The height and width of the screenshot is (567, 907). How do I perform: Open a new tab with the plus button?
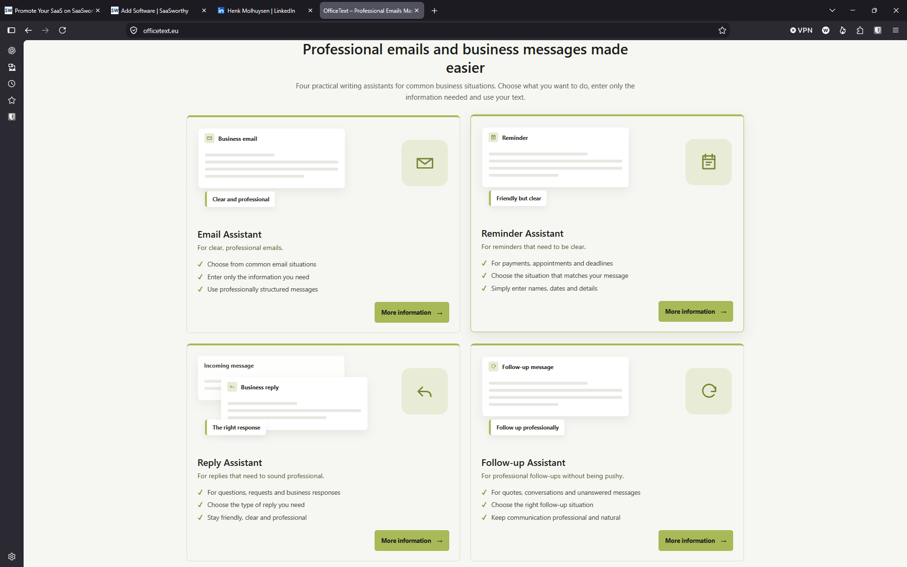(x=435, y=10)
